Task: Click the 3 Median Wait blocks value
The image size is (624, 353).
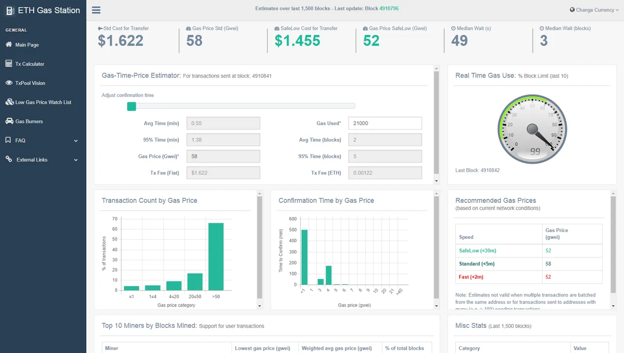Action: tap(544, 41)
